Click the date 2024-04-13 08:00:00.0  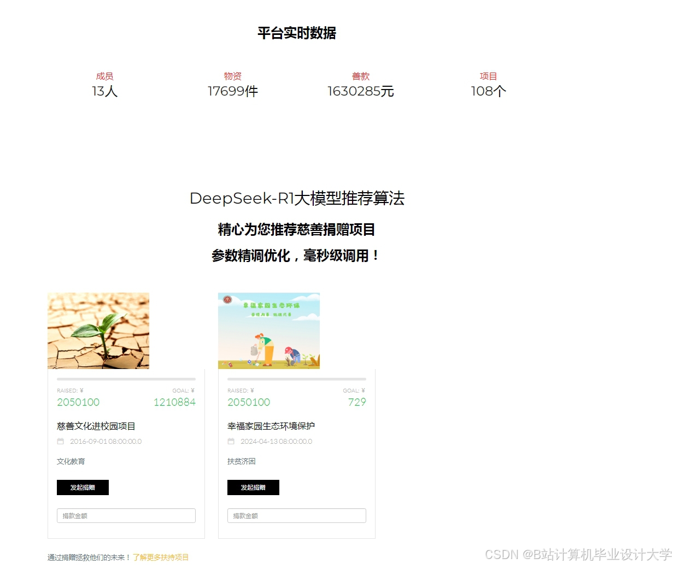[276, 442]
